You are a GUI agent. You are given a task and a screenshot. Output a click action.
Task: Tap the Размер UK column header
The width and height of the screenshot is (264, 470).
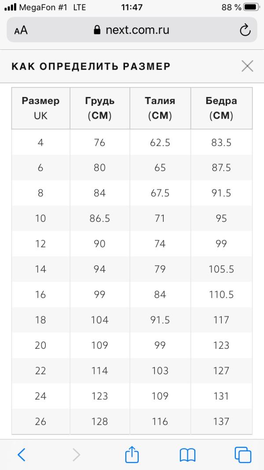coord(40,108)
